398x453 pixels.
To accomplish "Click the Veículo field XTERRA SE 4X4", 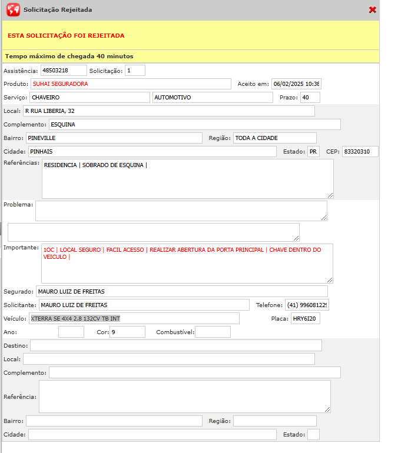I will [134, 319].
